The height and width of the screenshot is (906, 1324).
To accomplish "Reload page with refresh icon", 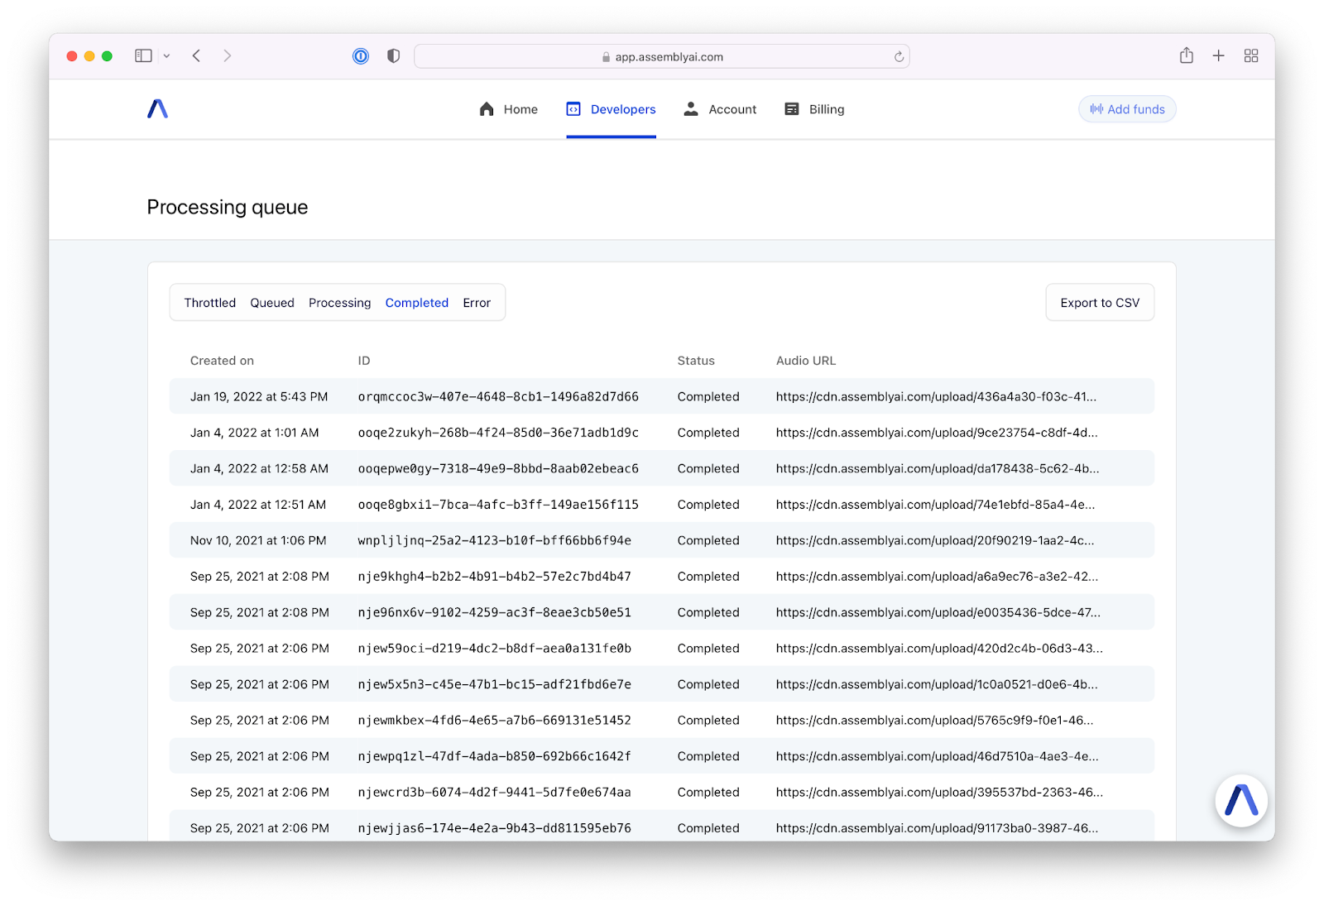I will point(899,57).
